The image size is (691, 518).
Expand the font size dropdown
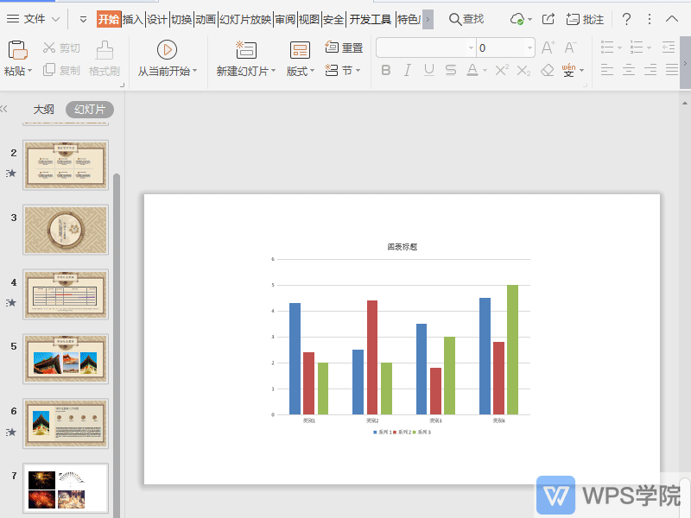[x=528, y=48]
